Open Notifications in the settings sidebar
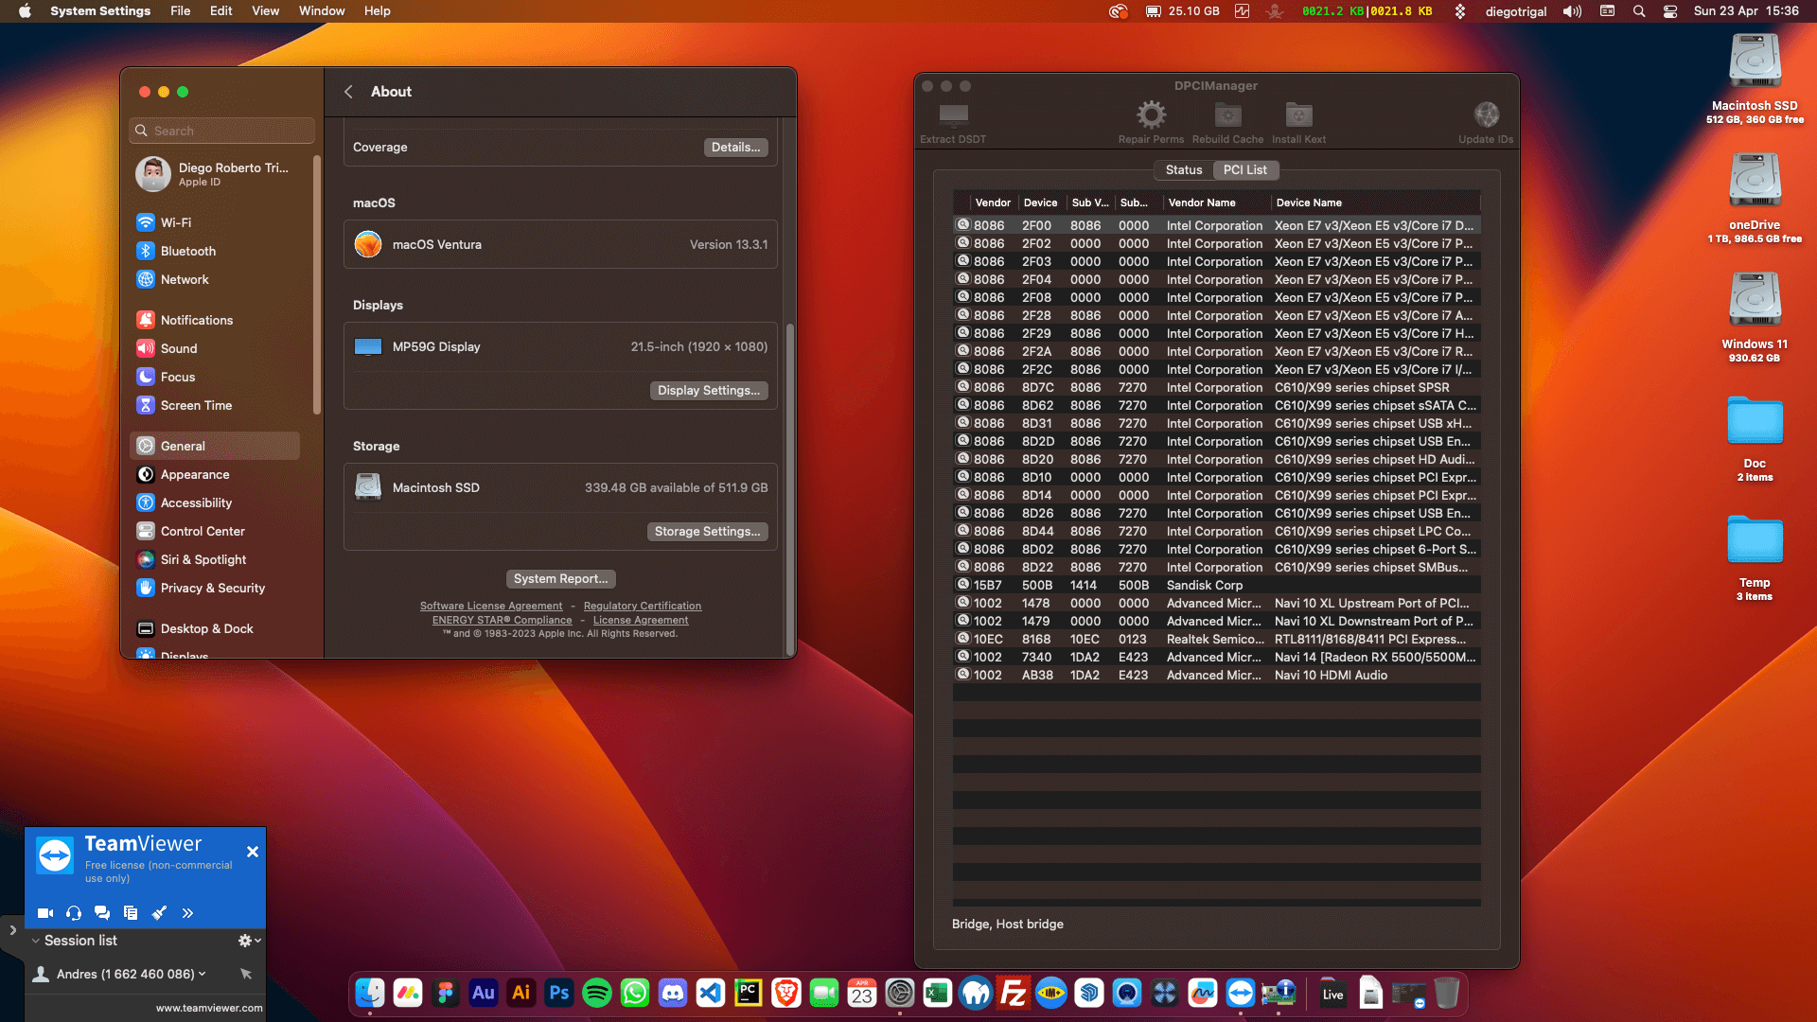This screenshot has width=1817, height=1022. 215,321
